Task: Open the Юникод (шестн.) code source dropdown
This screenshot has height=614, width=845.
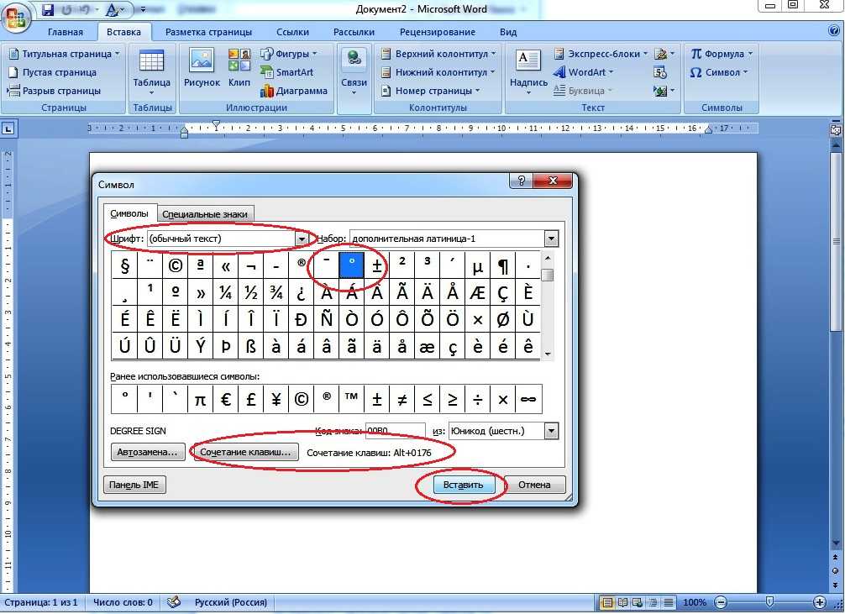Action: [551, 431]
